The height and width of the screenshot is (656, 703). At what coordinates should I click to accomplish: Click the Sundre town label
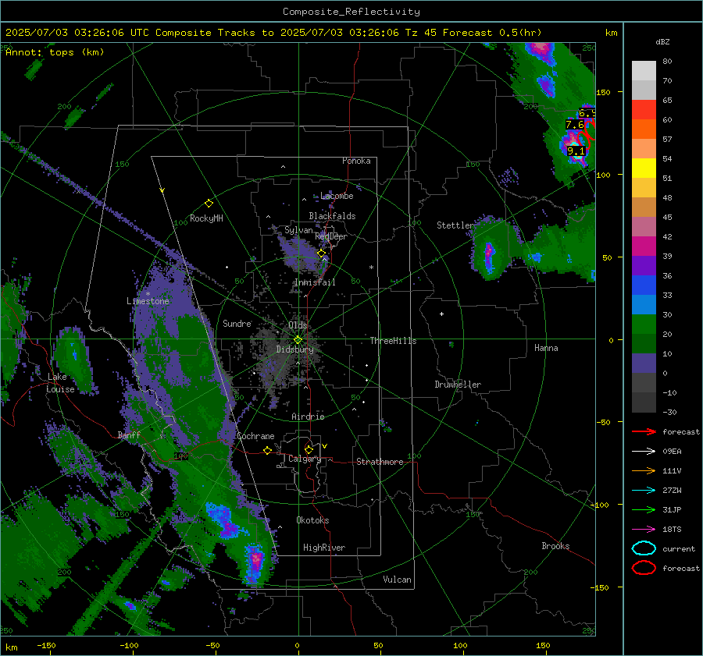[x=237, y=323]
